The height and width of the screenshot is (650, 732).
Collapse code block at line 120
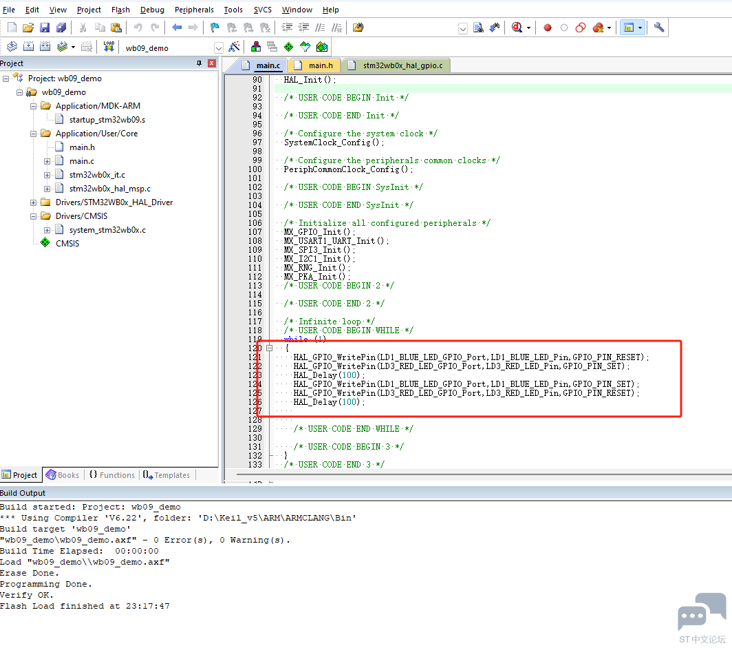[270, 348]
